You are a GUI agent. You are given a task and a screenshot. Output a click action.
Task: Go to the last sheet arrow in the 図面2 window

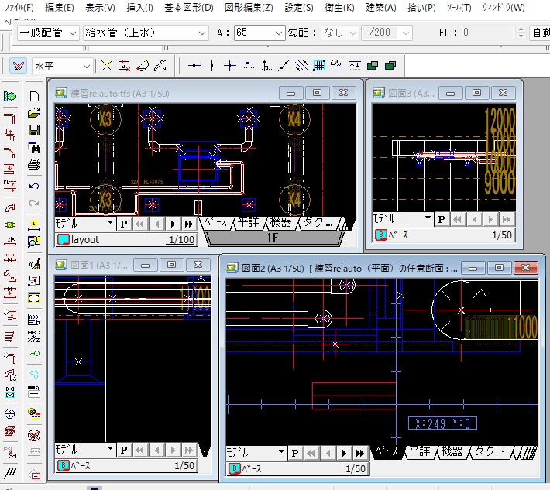point(359,452)
